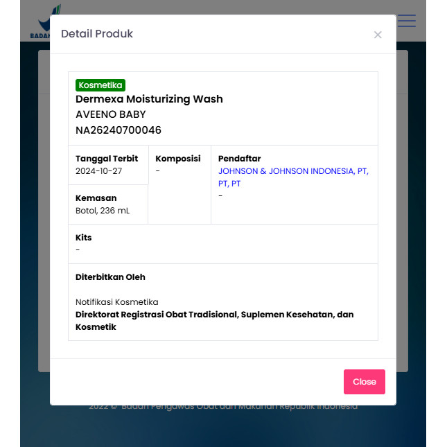Select the product name Dermexa Moisturizing Wash
Screen dimensions: 447x447
(x=149, y=99)
